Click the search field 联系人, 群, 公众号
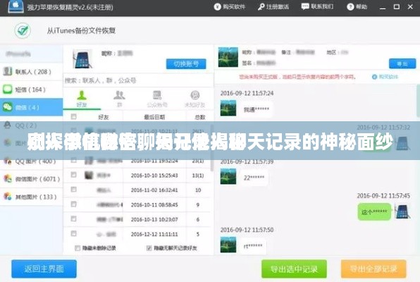 tap(138, 80)
